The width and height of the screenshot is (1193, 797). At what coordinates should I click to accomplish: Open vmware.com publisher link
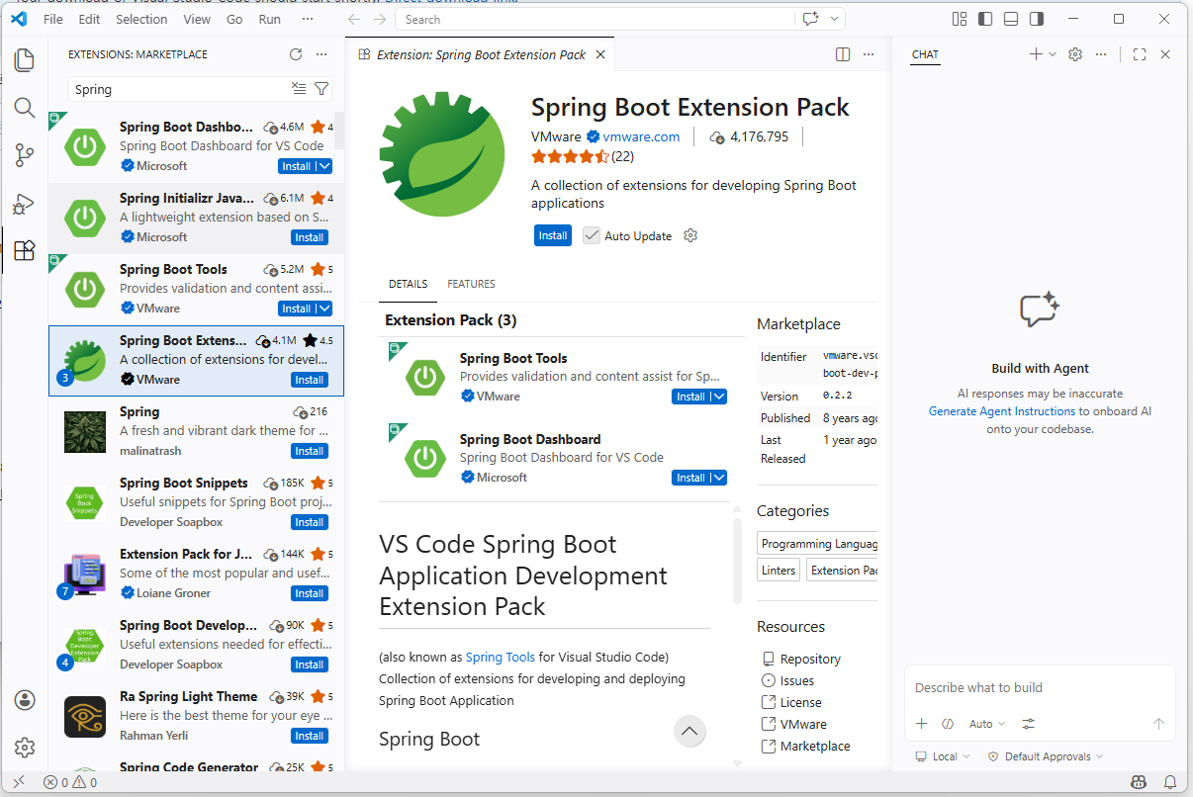tap(641, 136)
